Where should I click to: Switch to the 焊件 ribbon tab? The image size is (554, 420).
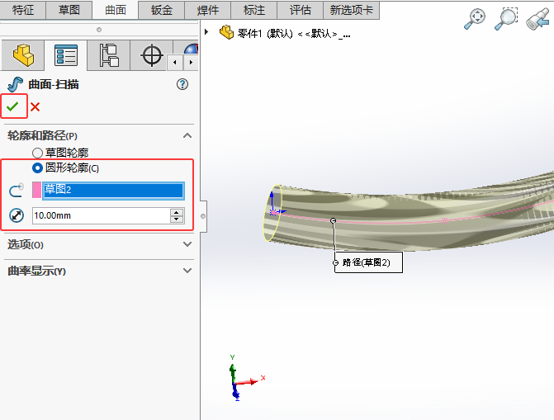click(x=208, y=10)
